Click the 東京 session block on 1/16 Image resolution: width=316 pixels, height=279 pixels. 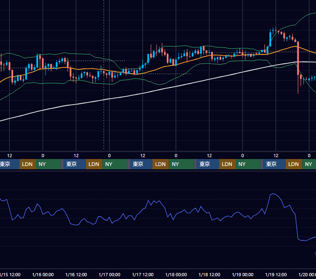coord(74,164)
